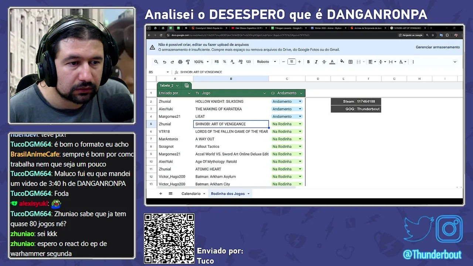Open the fill color paint bucket
The height and width of the screenshot is (266, 473).
click(x=342, y=62)
